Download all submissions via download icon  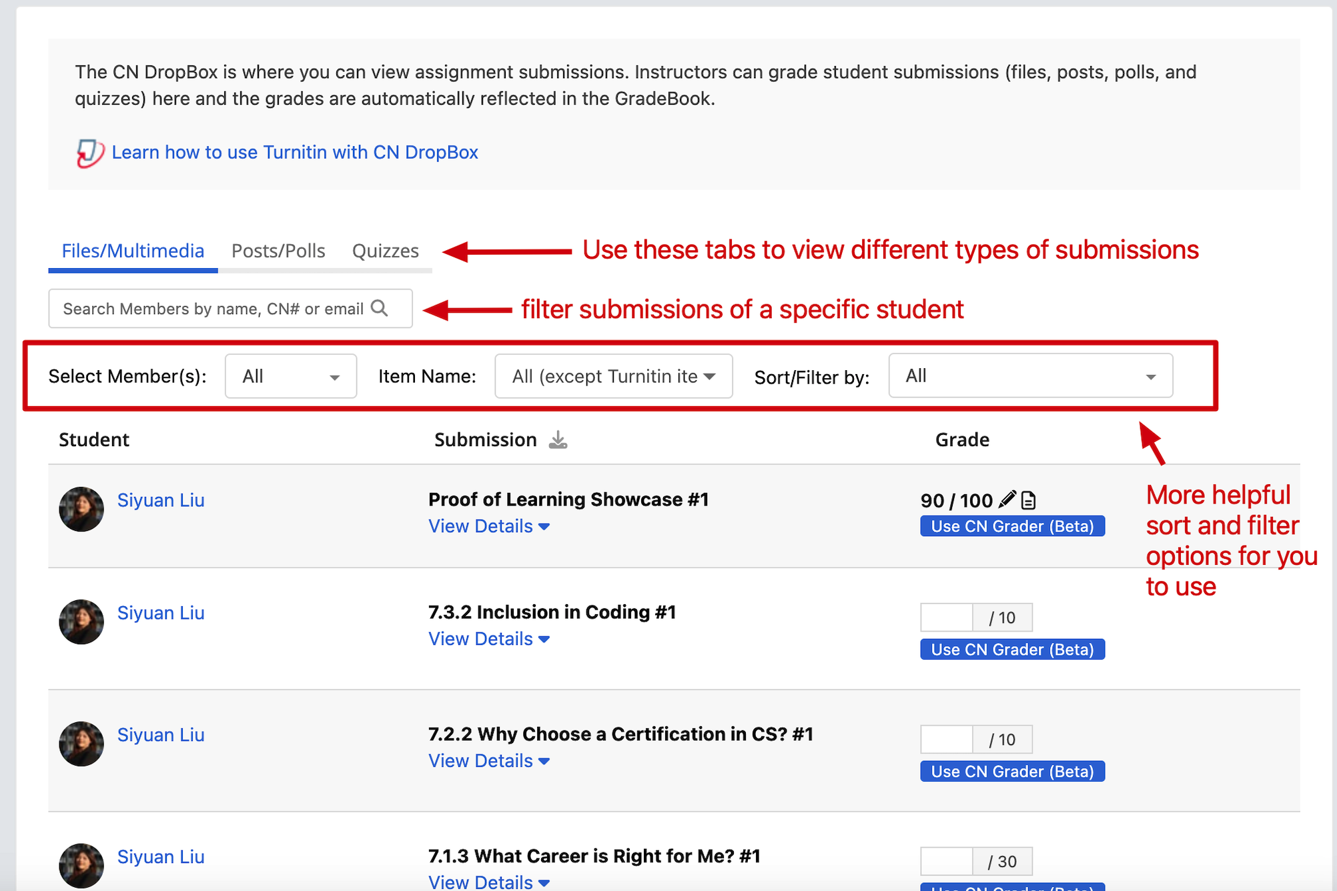coord(558,440)
